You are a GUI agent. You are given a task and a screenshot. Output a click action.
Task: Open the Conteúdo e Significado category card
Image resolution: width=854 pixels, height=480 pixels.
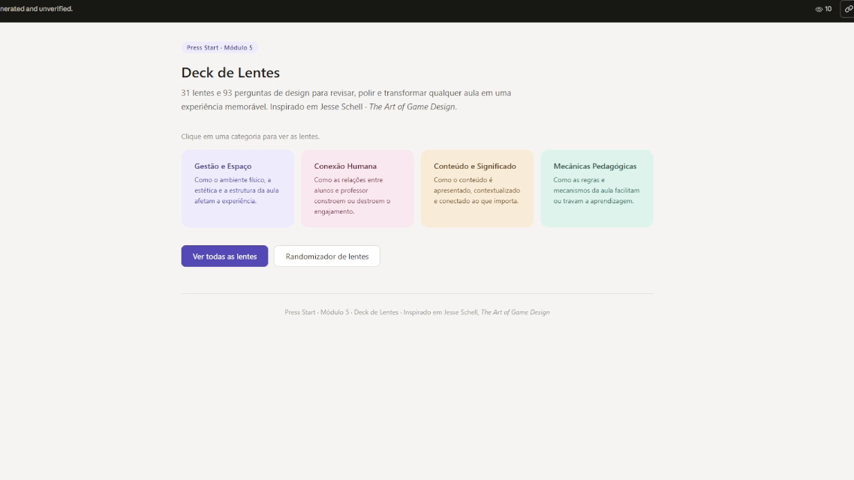477,188
